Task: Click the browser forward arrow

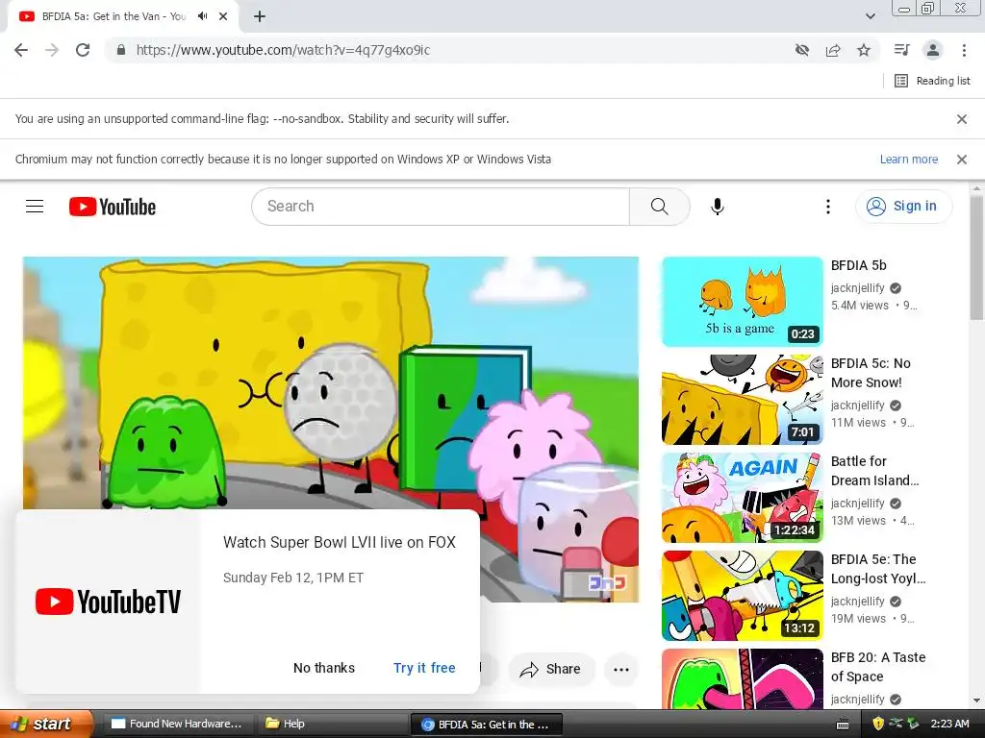Action: [52, 50]
